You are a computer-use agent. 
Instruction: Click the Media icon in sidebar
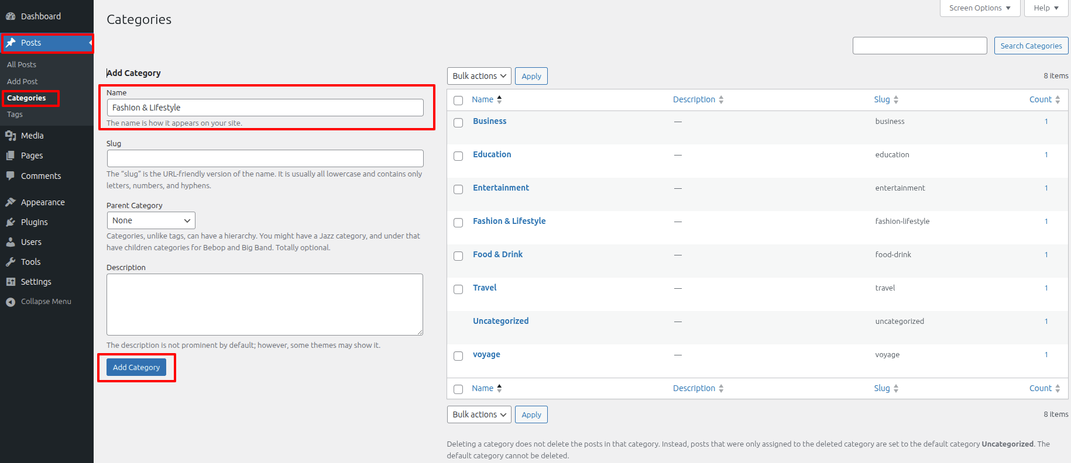point(11,136)
